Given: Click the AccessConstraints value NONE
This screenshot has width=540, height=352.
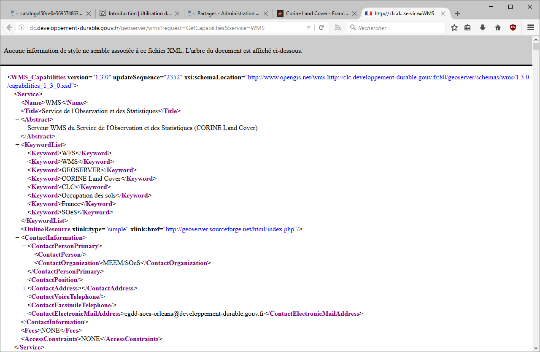Looking at the screenshot, I should point(91,339).
